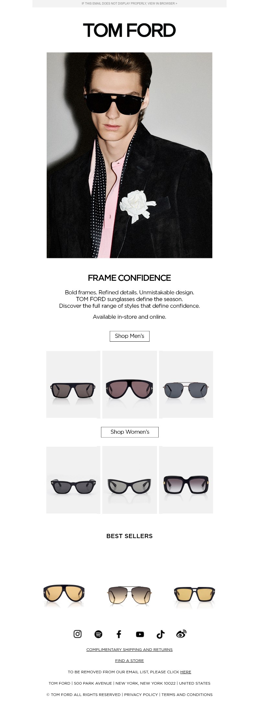The image size is (259, 707).
Task: Open the Terms and Conditions link
Action: (187, 695)
